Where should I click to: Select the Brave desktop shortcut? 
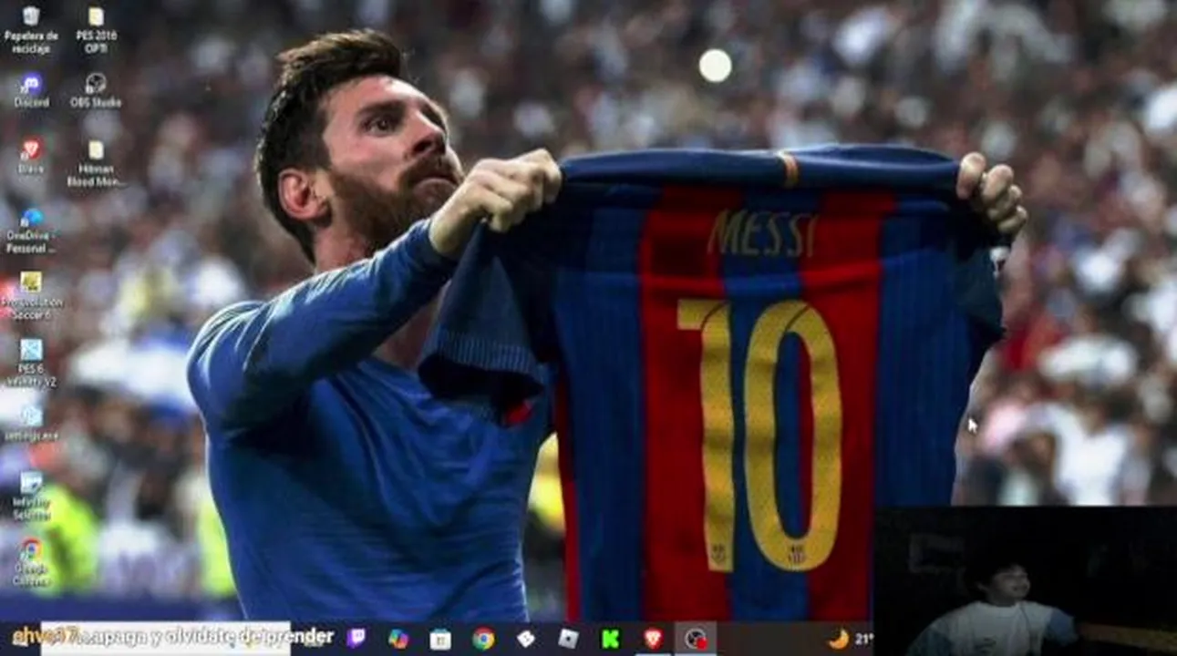pyautogui.click(x=31, y=157)
